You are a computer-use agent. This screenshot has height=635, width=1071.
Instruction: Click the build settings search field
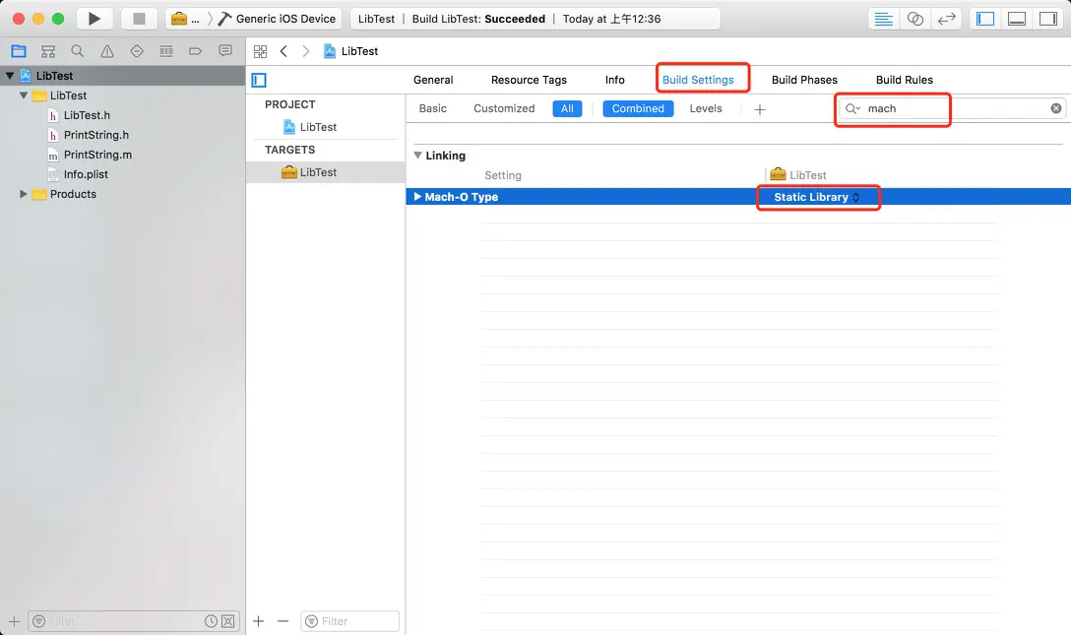952,108
